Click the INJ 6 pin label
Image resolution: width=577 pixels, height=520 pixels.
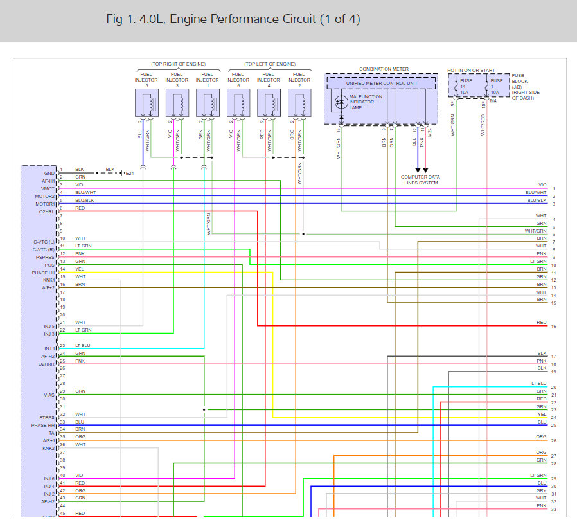coord(49,479)
